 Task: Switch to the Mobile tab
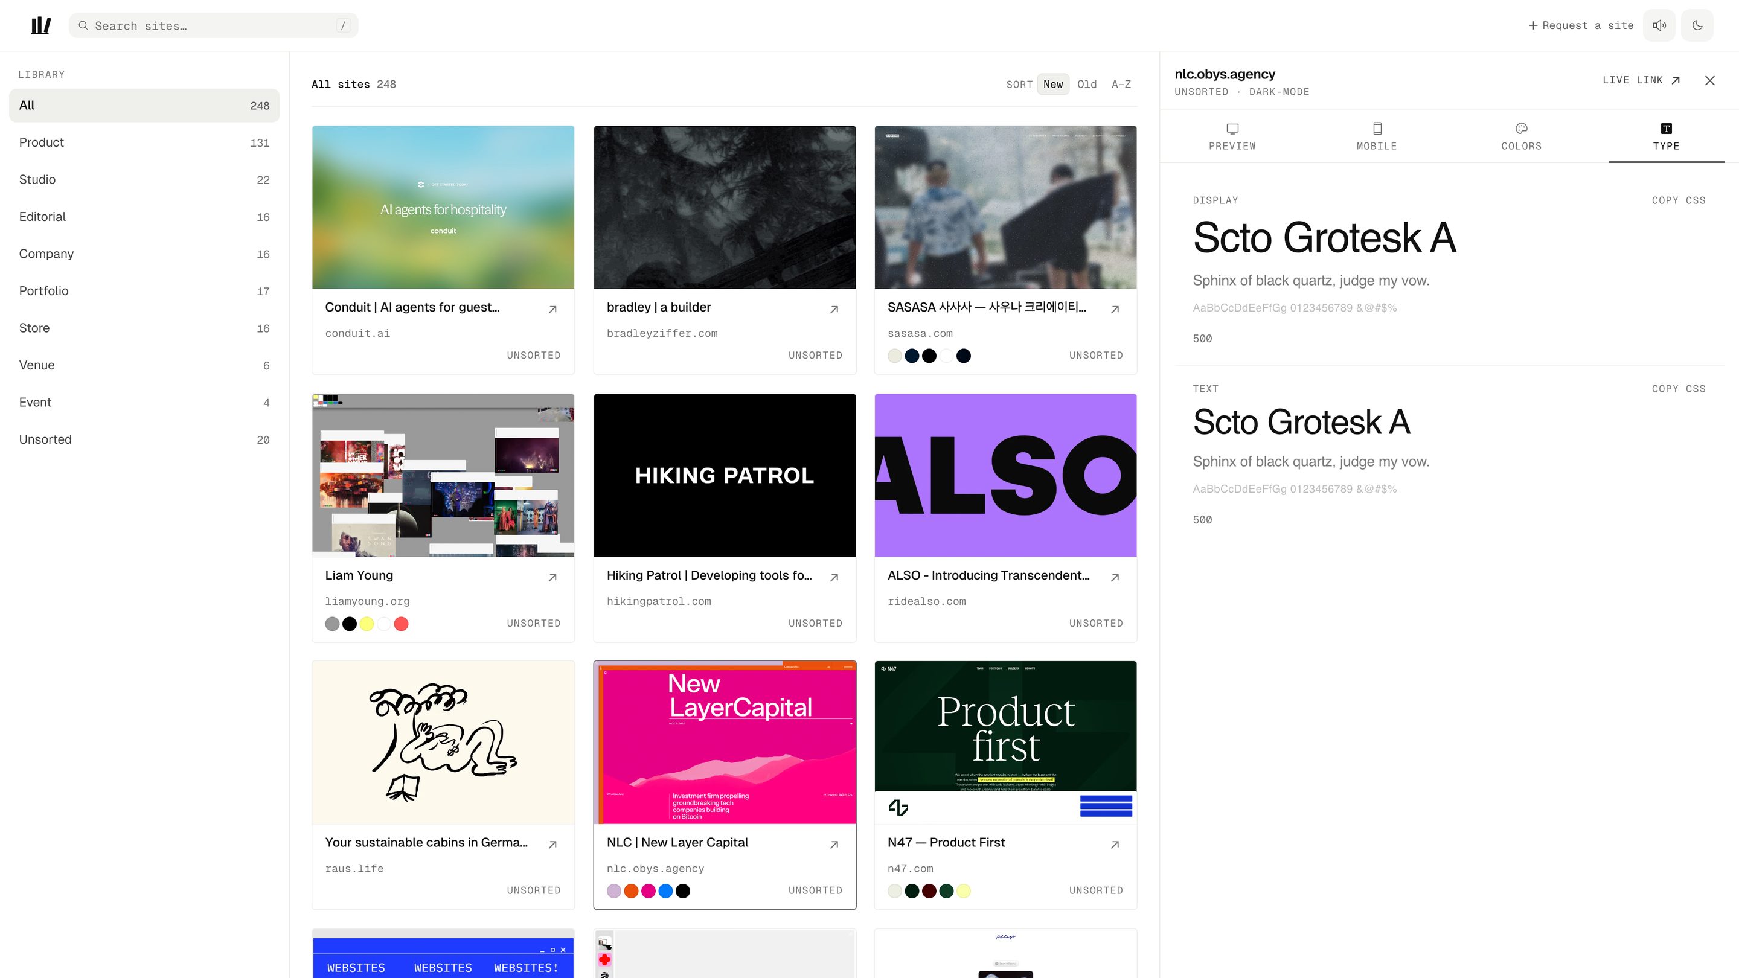pos(1377,136)
